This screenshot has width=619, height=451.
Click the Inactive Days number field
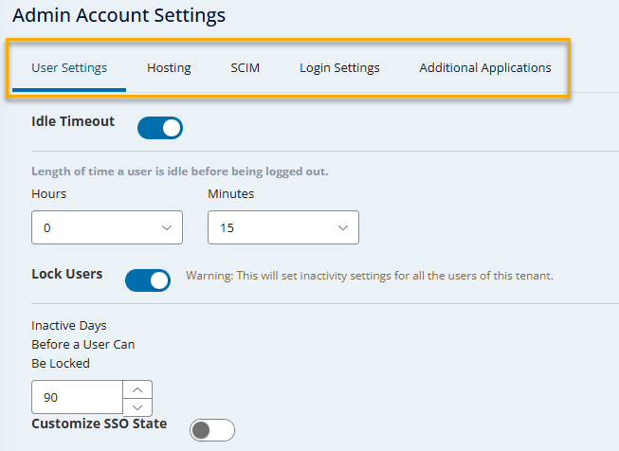click(78, 398)
